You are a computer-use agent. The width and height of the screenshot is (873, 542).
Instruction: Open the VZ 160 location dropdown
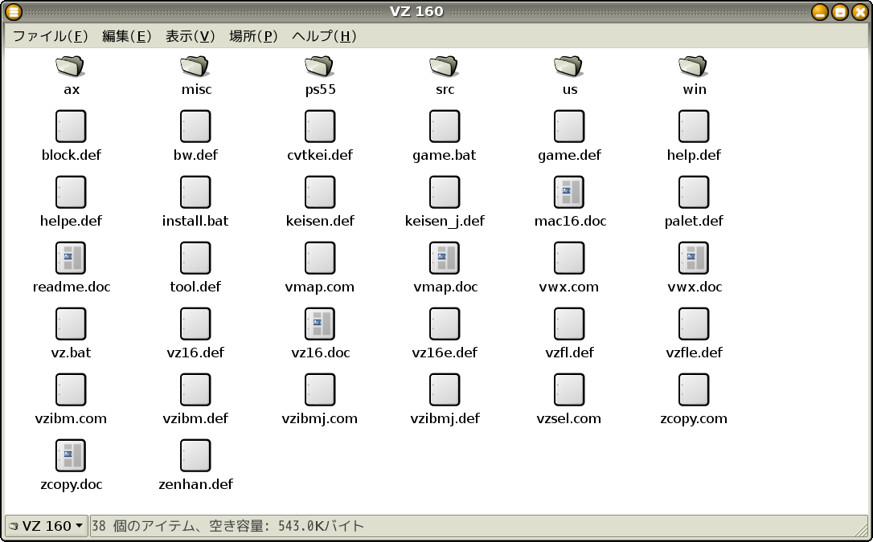pos(46,525)
